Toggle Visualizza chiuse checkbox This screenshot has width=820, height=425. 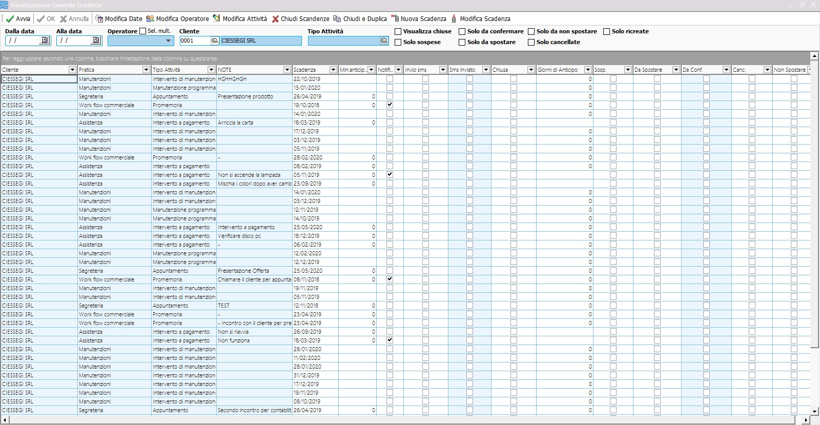coord(398,31)
